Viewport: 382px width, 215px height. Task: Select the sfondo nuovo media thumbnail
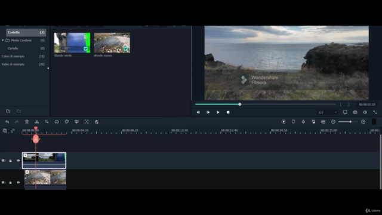(x=112, y=42)
